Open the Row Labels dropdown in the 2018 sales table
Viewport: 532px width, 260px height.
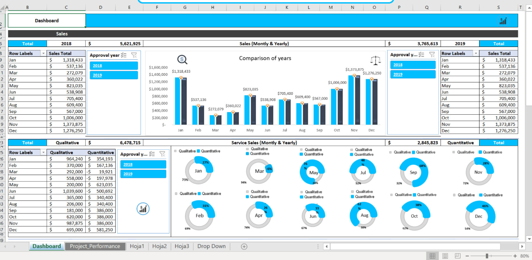point(43,53)
